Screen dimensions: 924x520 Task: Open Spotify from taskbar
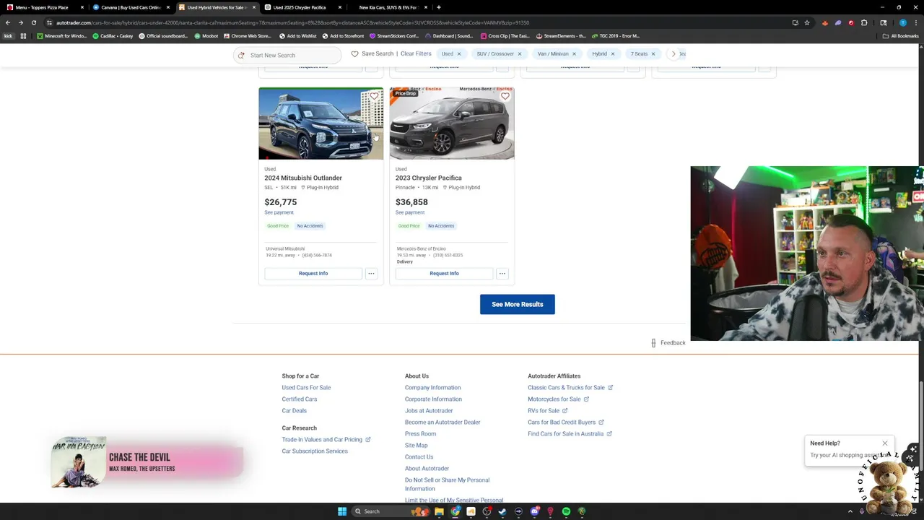pos(566,511)
